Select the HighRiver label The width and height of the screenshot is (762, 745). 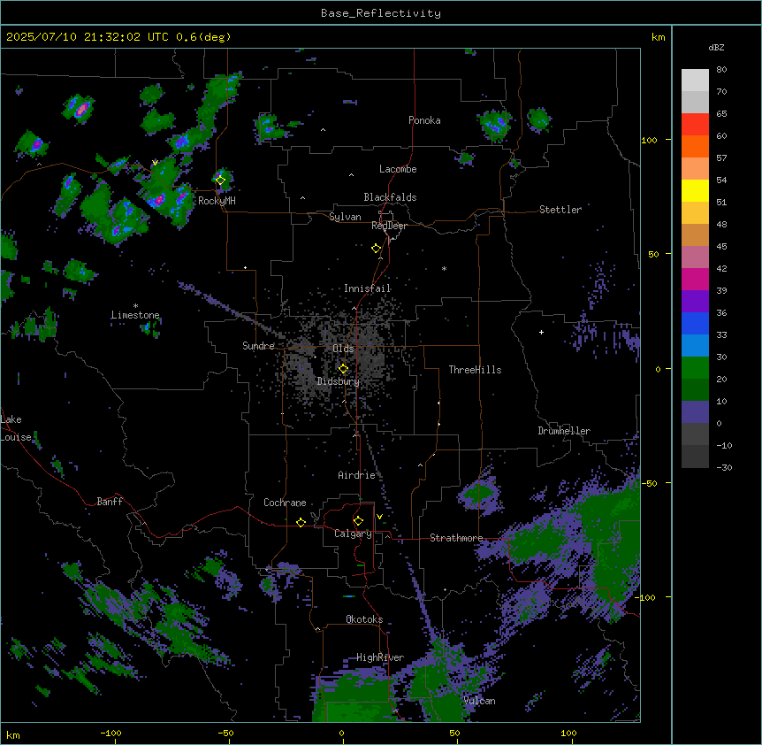pyautogui.click(x=380, y=657)
